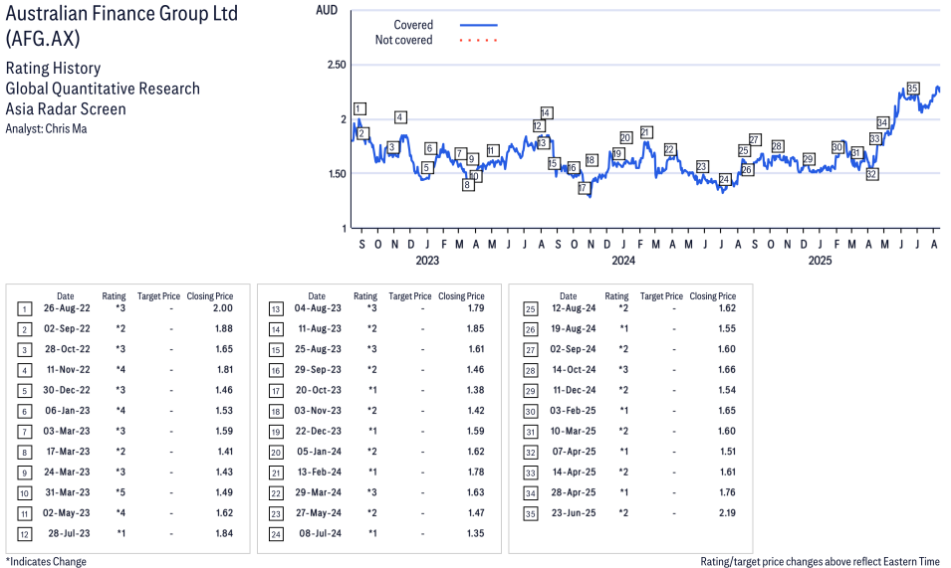Click the date 08-Jul-24
The width and height of the screenshot is (951, 568).
click(x=321, y=533)
